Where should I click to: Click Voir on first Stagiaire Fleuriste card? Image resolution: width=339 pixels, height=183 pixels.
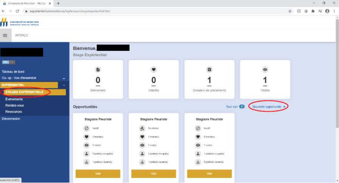98,174
